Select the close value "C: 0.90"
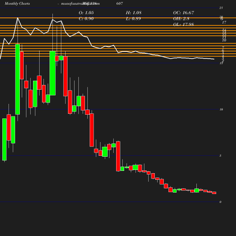This screenshot has width=236, height=236. 86,18
